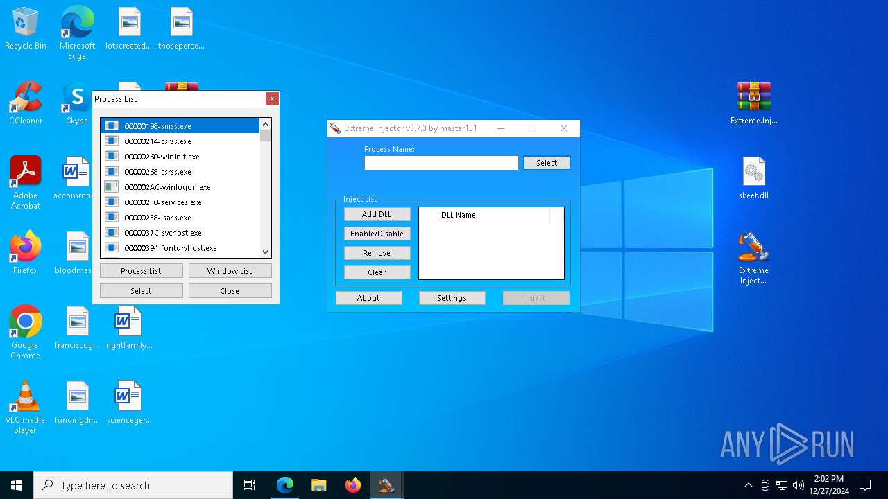Show hidden system tray icons
This screenshot has height=499, width=888.
[x=748, y=485]
